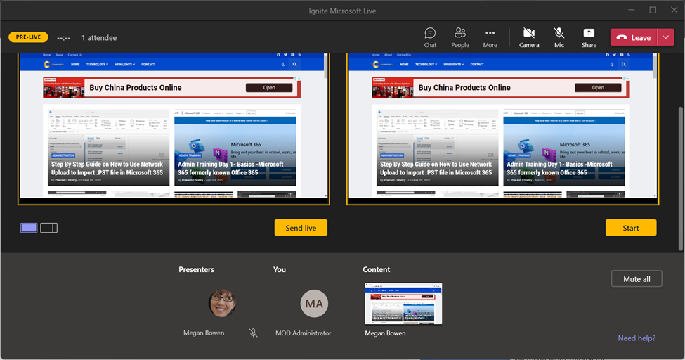Select Megan Bowen presenter avatar
The width and height of the screenshot is (685, 360).
223,303
